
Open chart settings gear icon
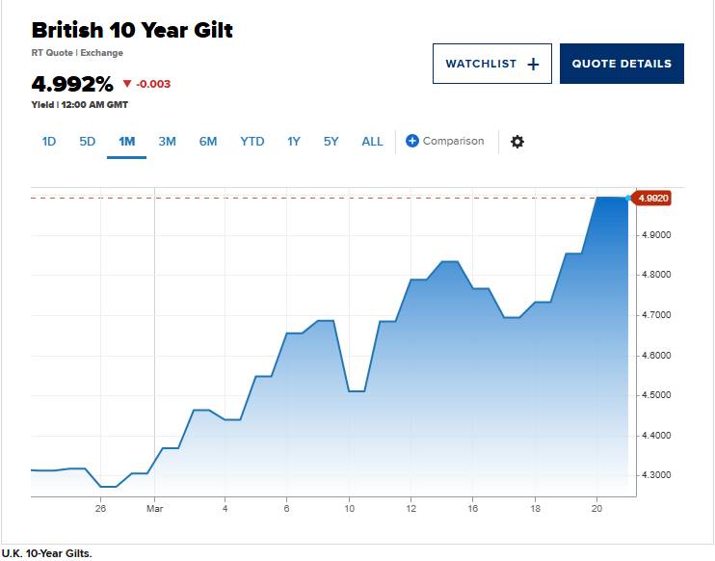tap(517, 142)
